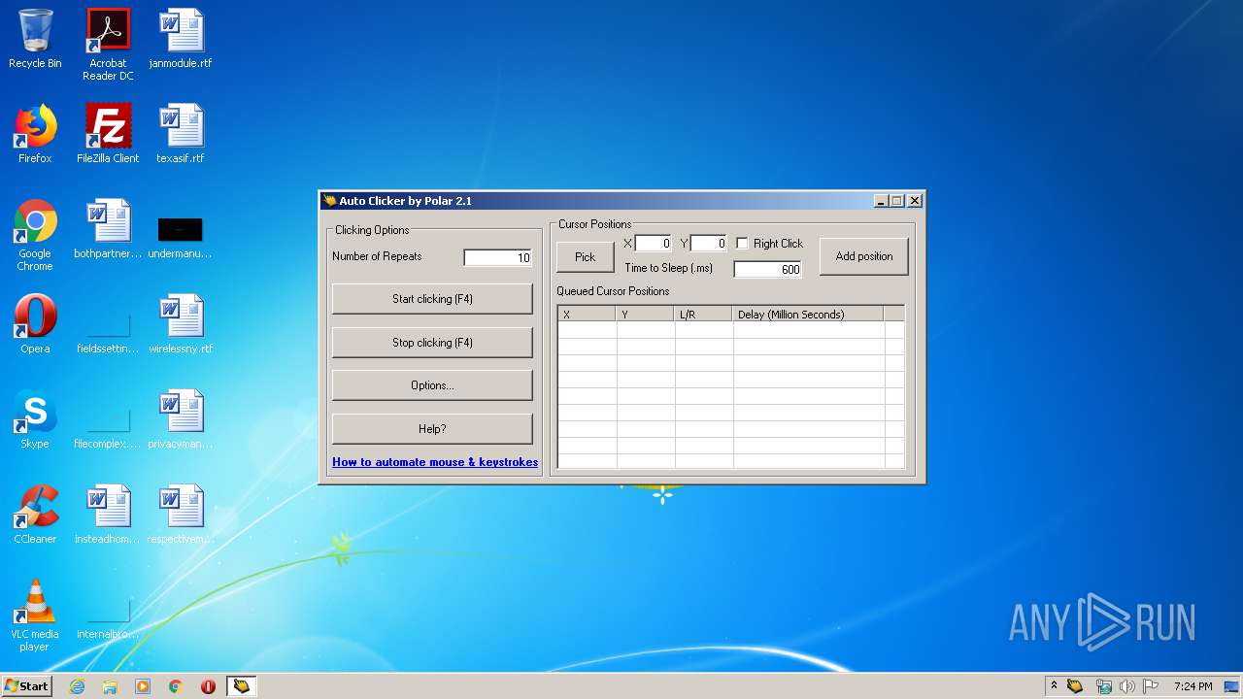Select the CCleaner desktop shortcut

click(35, 516)
